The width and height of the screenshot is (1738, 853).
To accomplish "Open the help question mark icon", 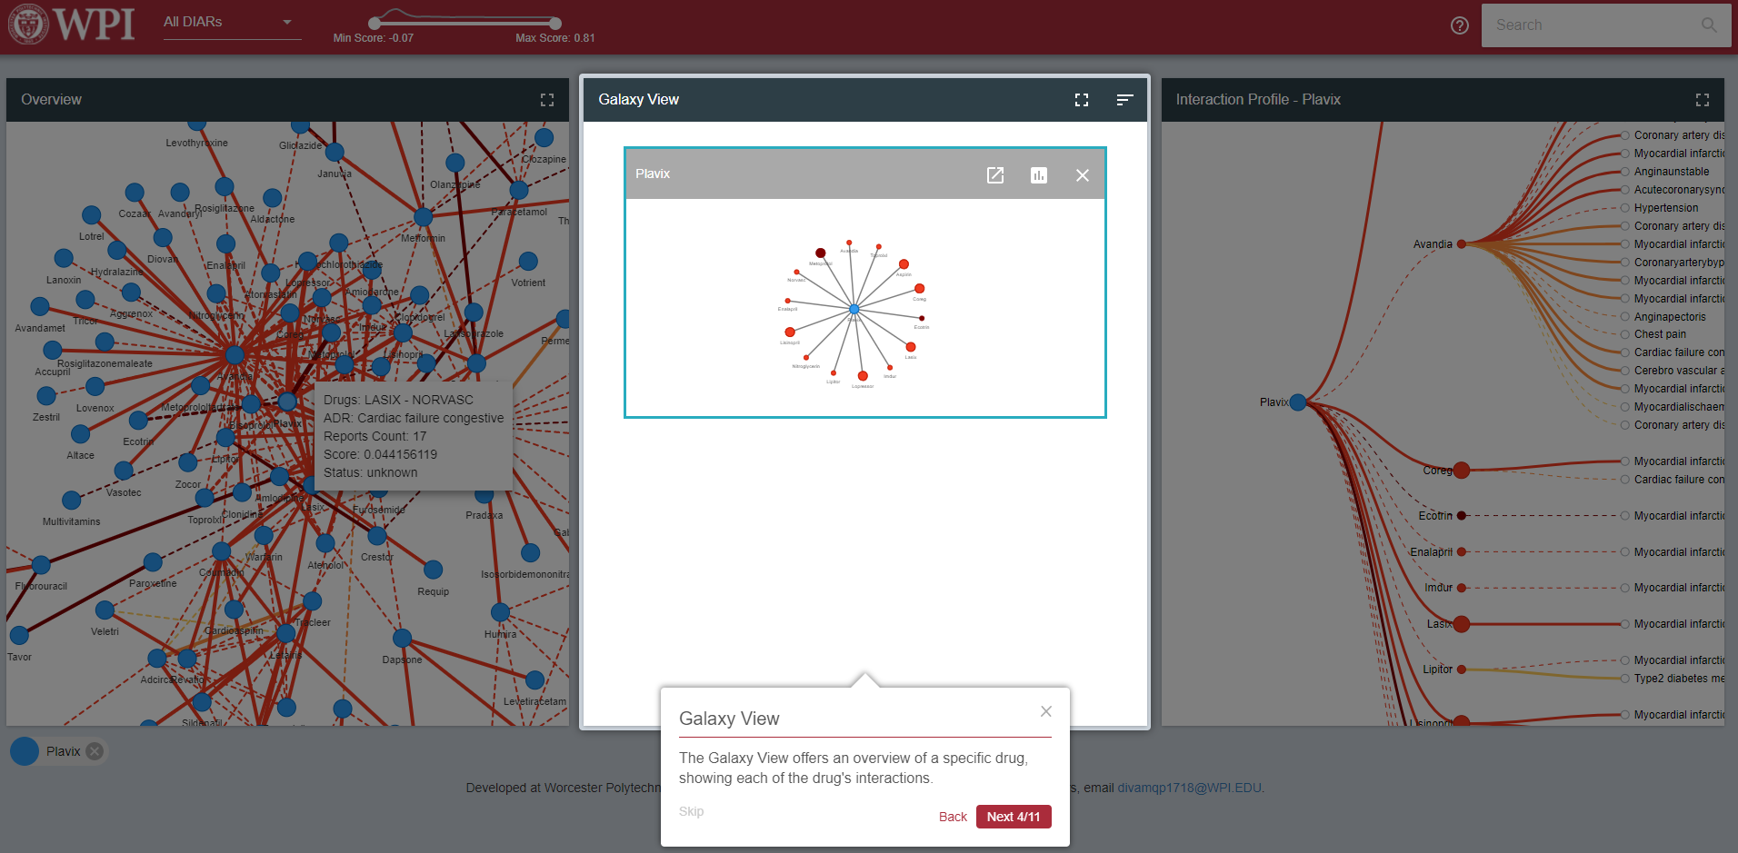I will click(1460, 25).
